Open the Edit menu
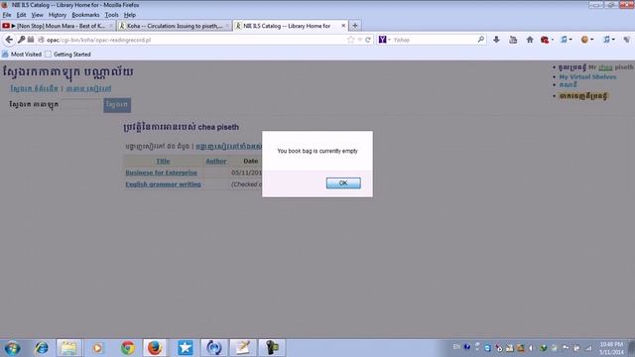This screenshot has height=357, width=635. (x=21, y=15)
